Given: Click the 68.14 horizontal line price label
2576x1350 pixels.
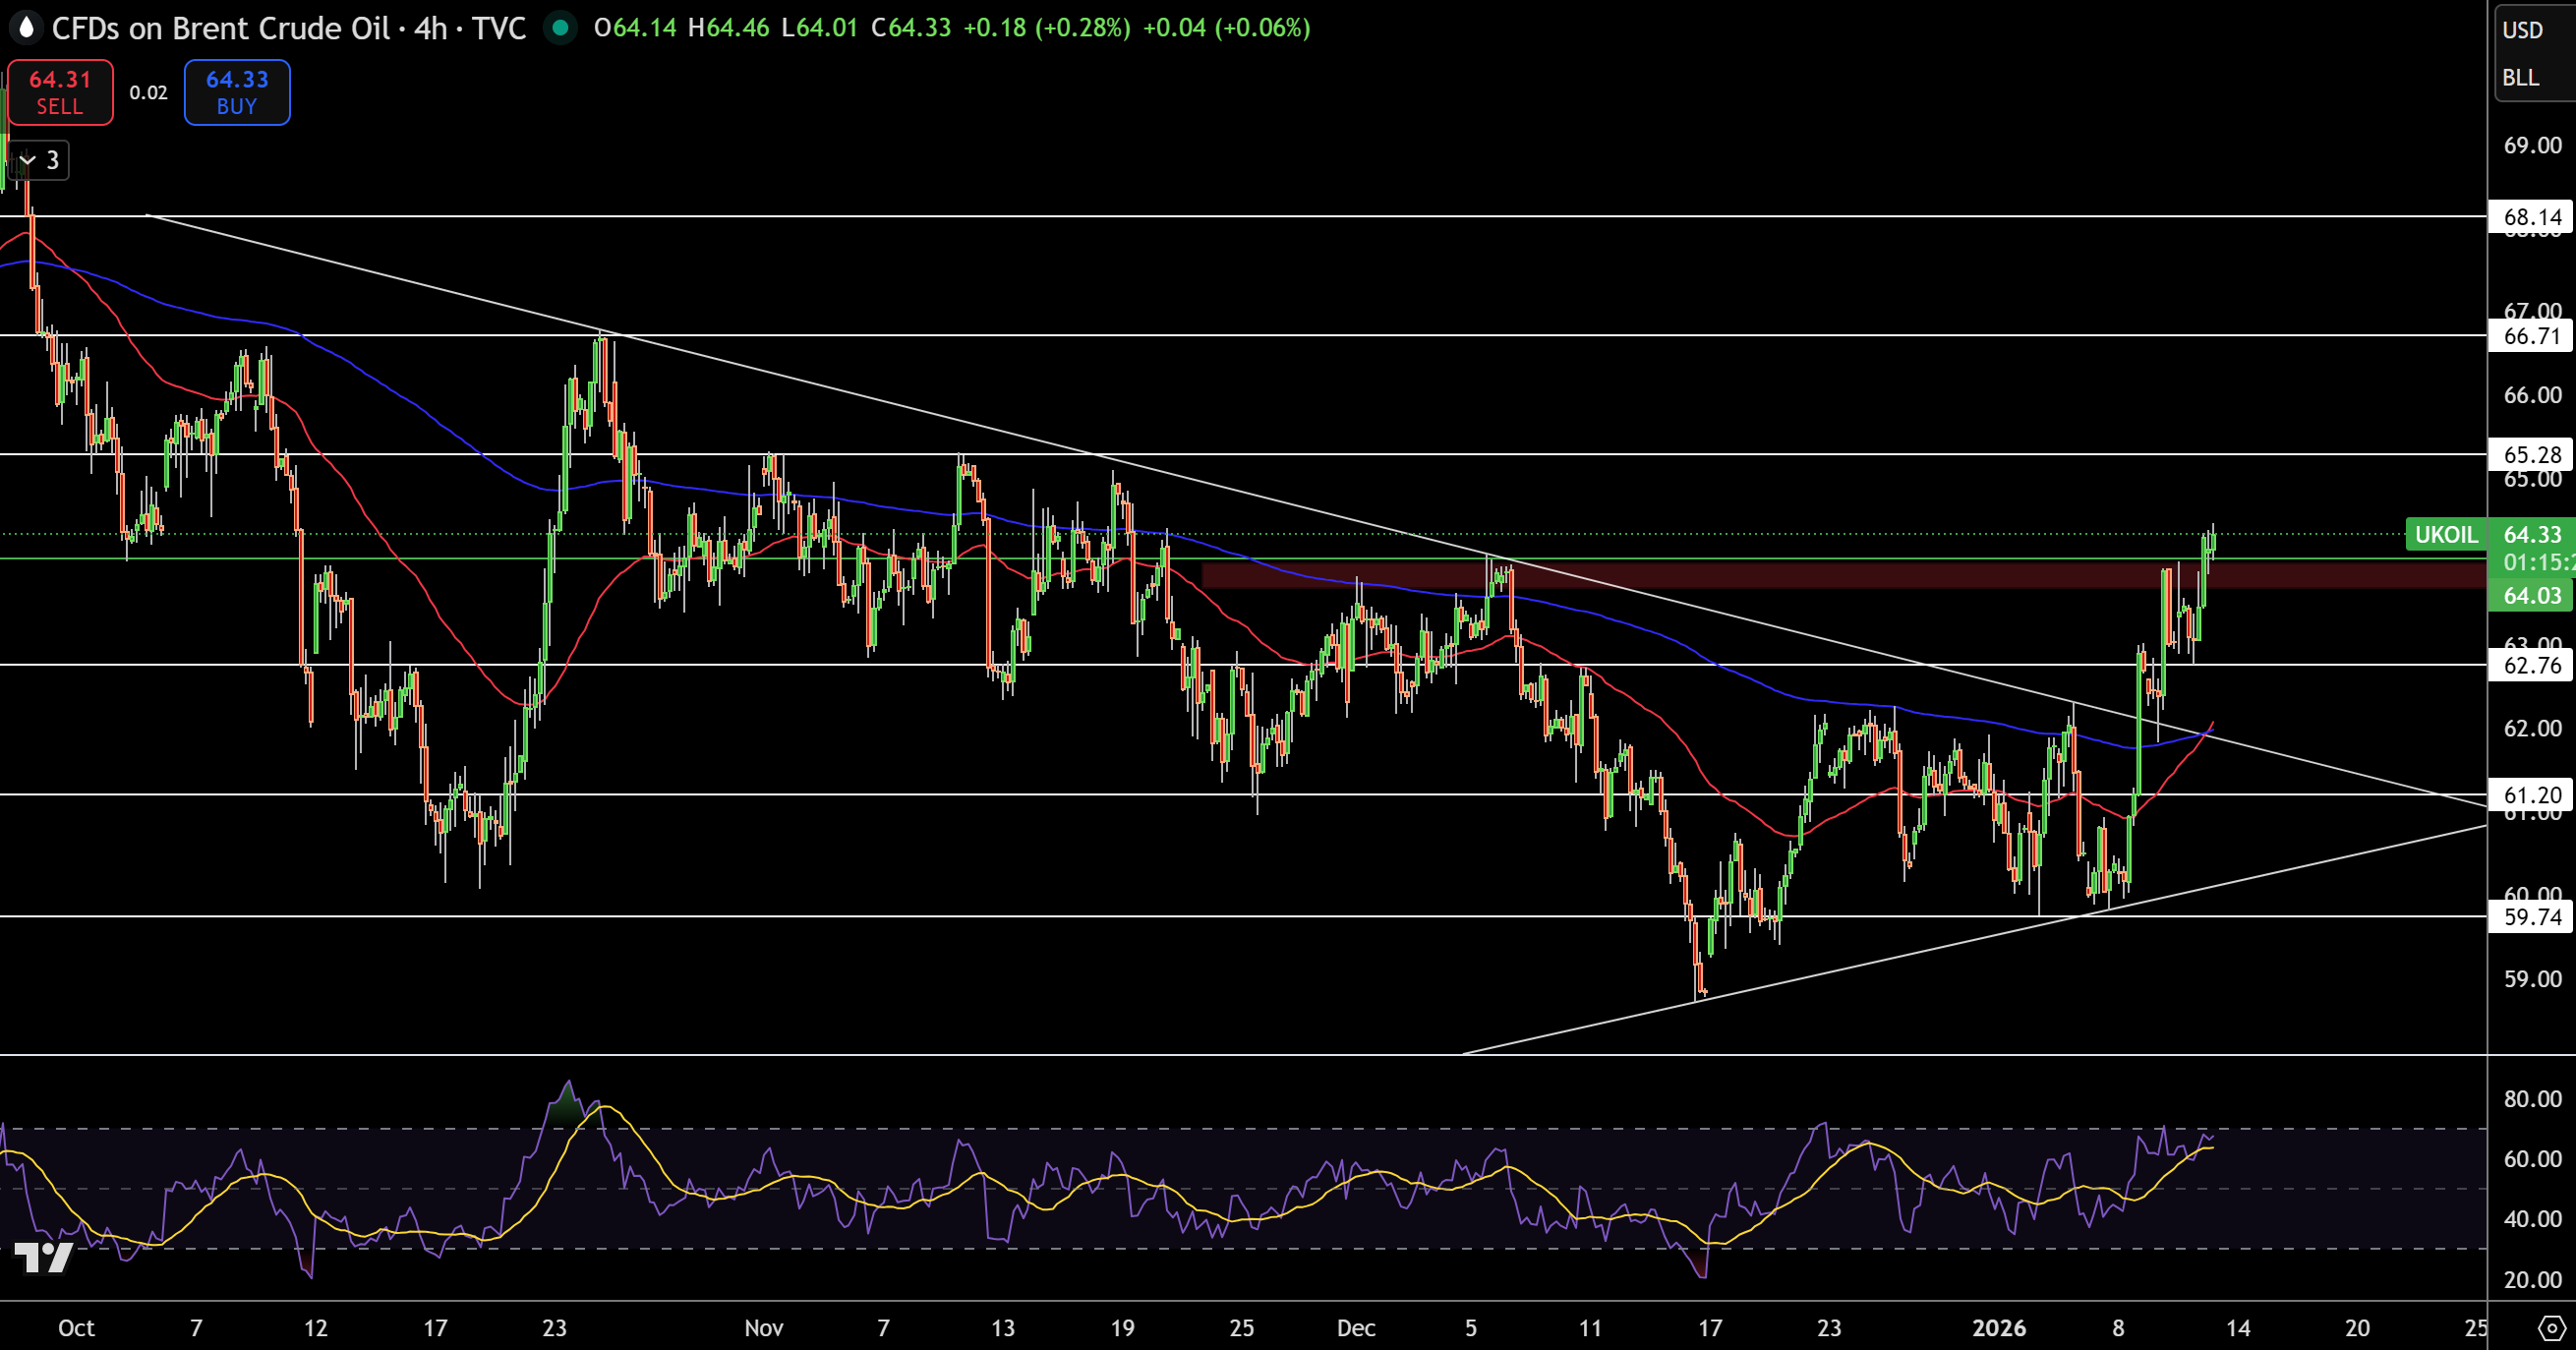Looking at the screenshot, I should point(2531,217).
